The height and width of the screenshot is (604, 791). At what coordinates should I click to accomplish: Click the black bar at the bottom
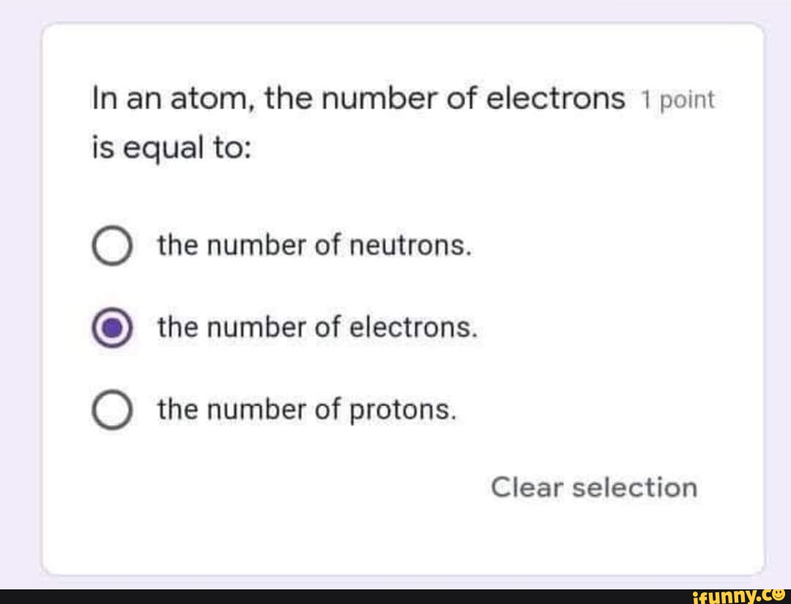coord(330,596)
